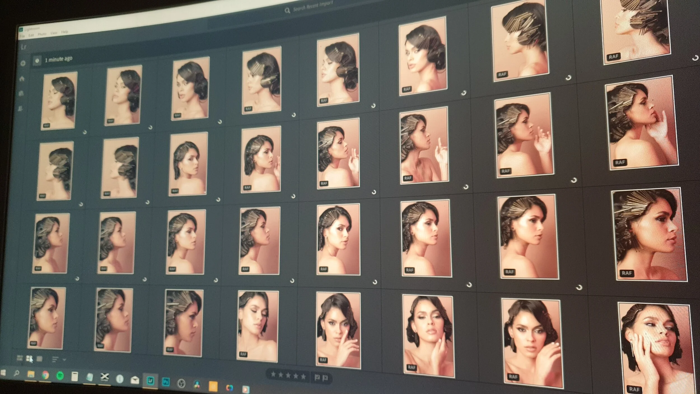Set a one-star rating in the toolbar
The width and height of the screenshot is (700, 394).
click(272, 375)
